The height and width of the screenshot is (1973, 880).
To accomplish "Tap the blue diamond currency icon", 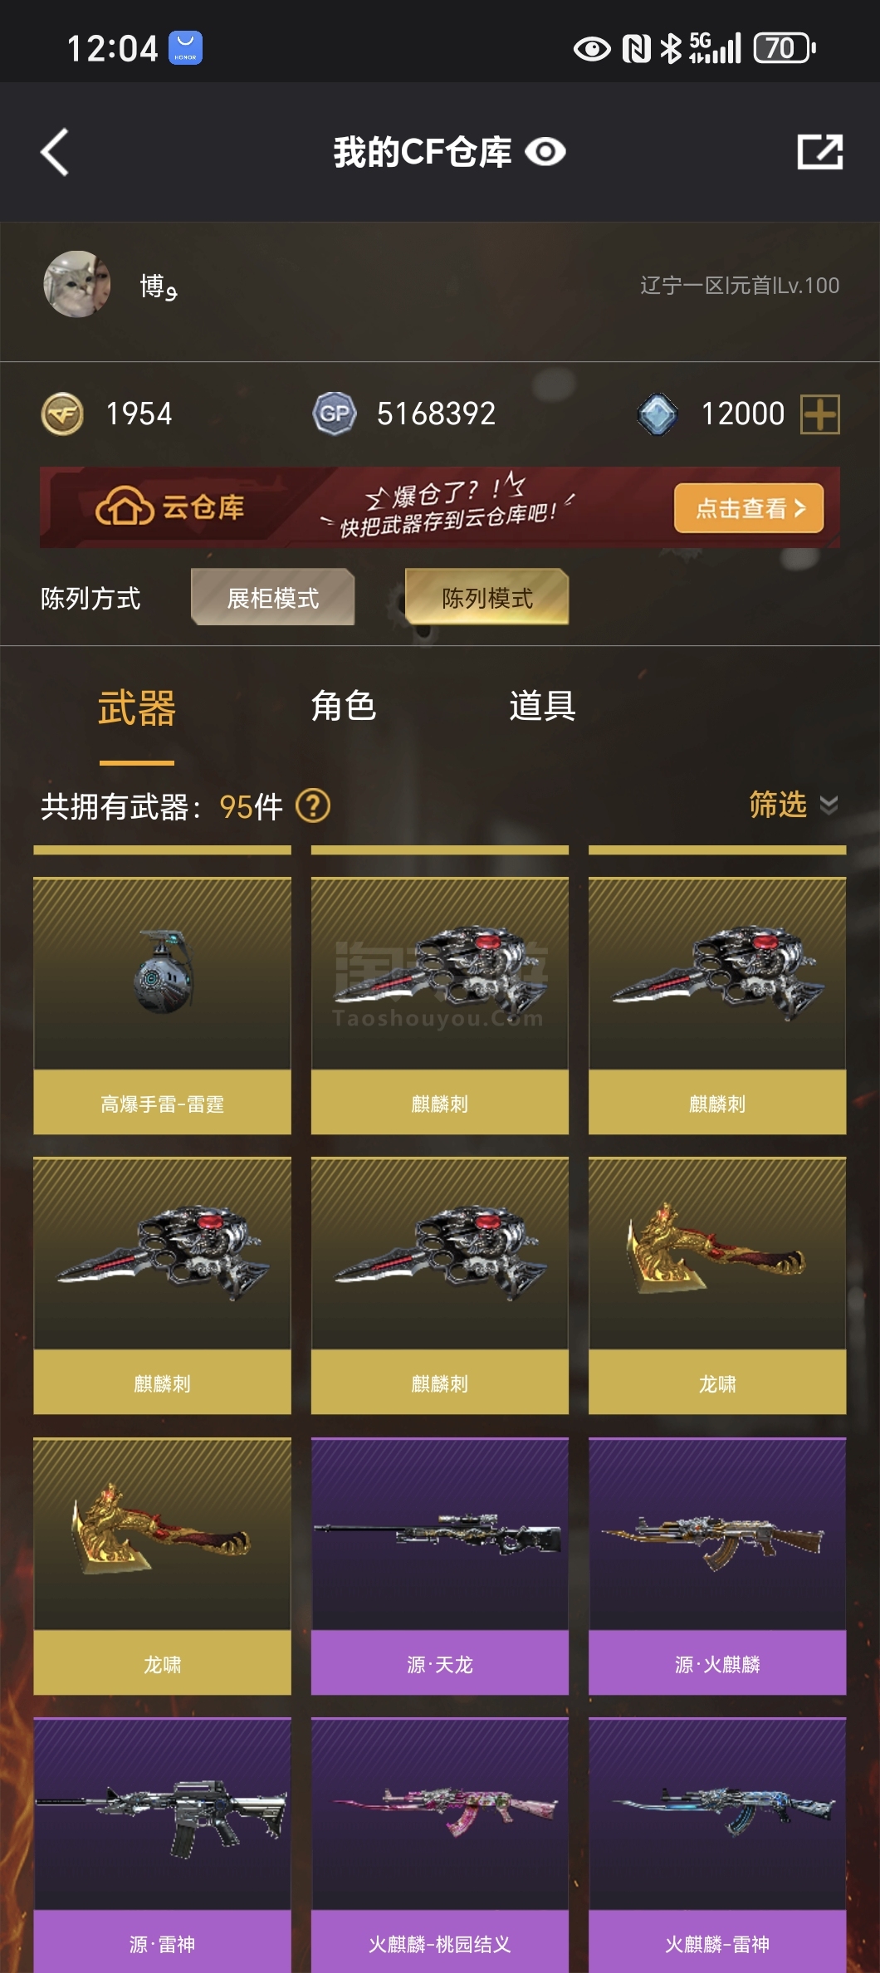I will (658, 414).
